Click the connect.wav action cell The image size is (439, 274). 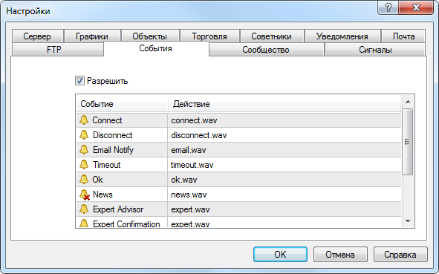click(284, 120)
